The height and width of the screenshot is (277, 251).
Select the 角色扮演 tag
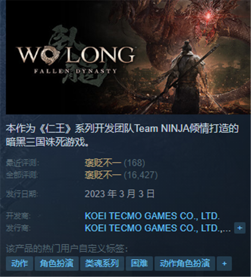tap(56, 264)
